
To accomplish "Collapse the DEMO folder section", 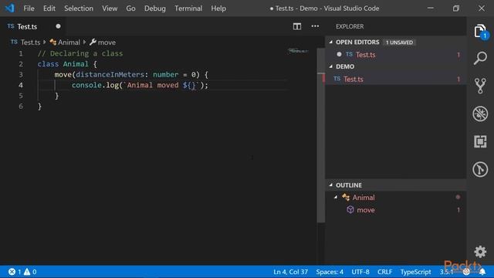I will 331,66.
